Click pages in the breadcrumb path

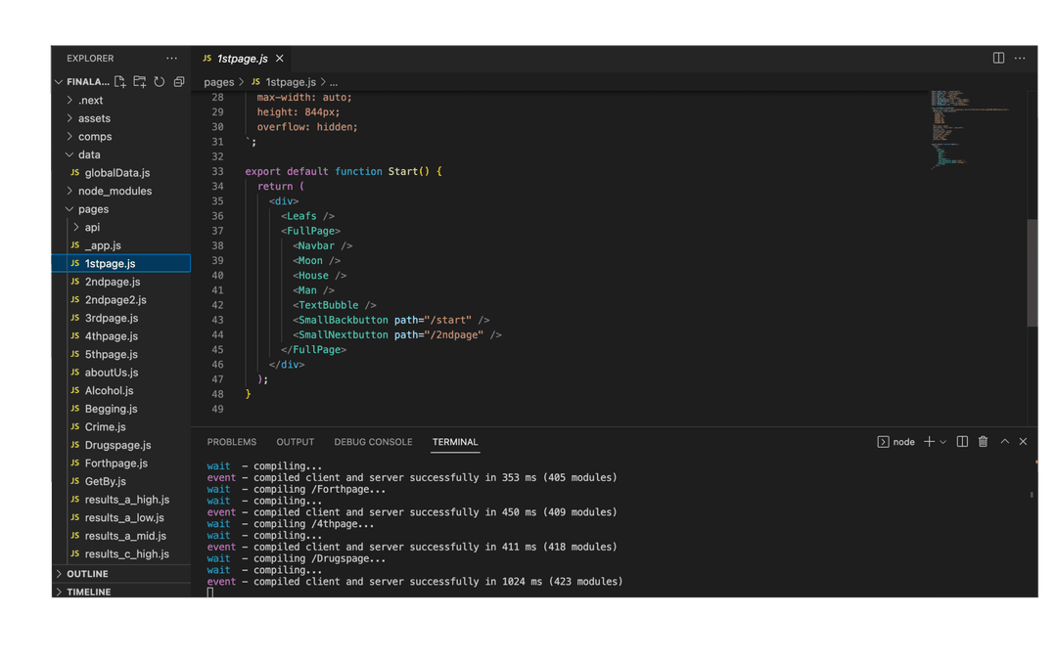tap(219, 82)
